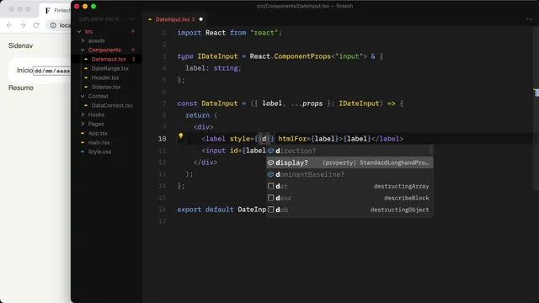Reload the page in the browser window
The image size is (539, 303).
point(36,25)
